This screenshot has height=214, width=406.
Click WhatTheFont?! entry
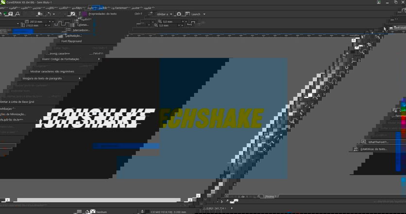(x=378, y=142)
